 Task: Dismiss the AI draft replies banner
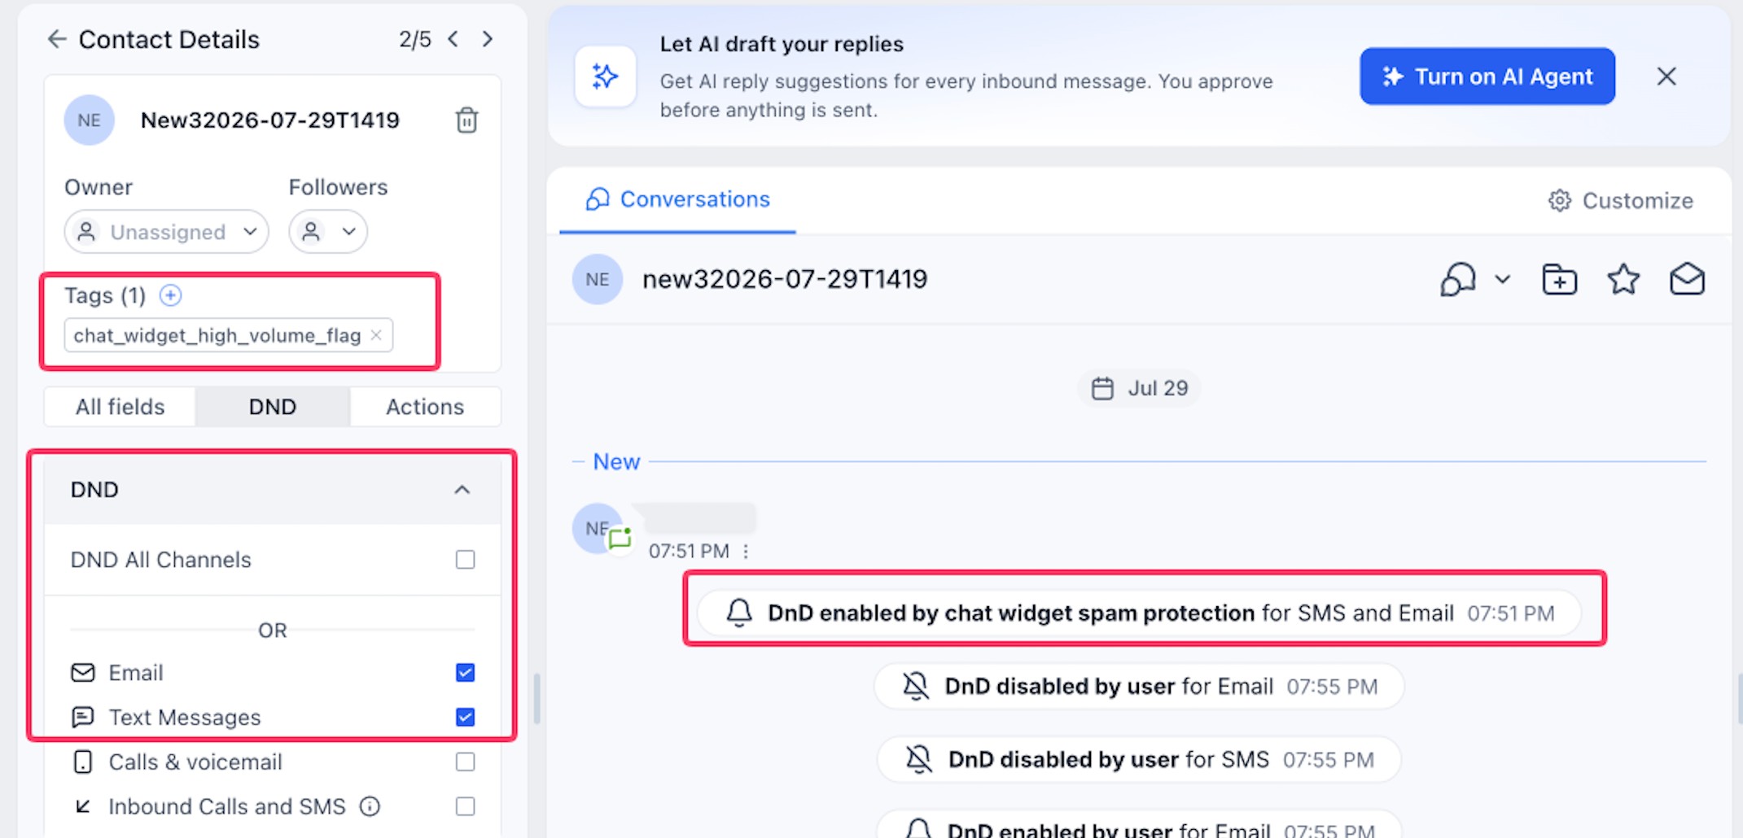click(1666, 76)
